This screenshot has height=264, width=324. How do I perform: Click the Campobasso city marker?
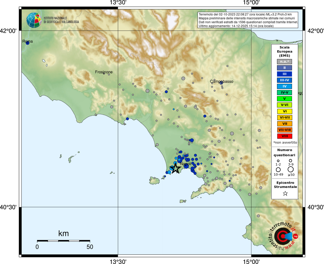pos(221,83)
